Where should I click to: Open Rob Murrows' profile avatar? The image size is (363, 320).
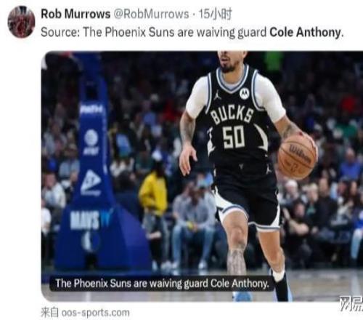(x=21, y=22)
